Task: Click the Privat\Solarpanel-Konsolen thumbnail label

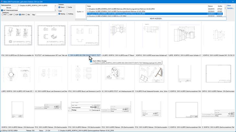Action: point(151,91)
